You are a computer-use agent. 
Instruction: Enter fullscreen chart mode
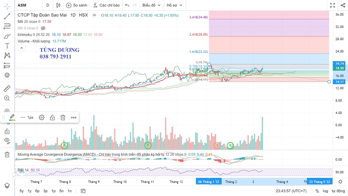[332, 5]
